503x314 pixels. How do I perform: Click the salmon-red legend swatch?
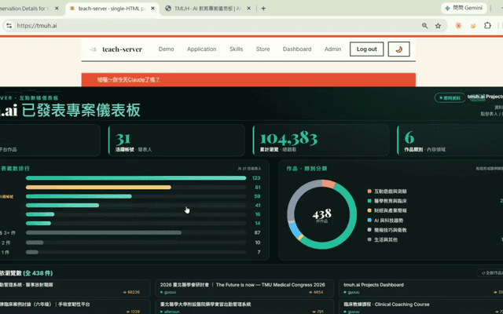coord(369,192)
